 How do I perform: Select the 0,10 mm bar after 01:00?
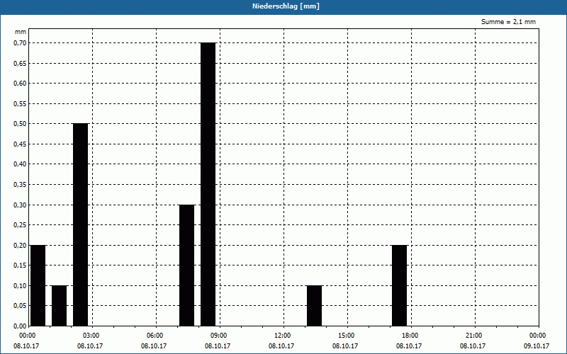pyautogui.click(x=60, y=306)
